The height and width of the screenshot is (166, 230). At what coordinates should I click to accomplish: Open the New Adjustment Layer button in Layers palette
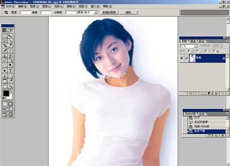[209, 93]
